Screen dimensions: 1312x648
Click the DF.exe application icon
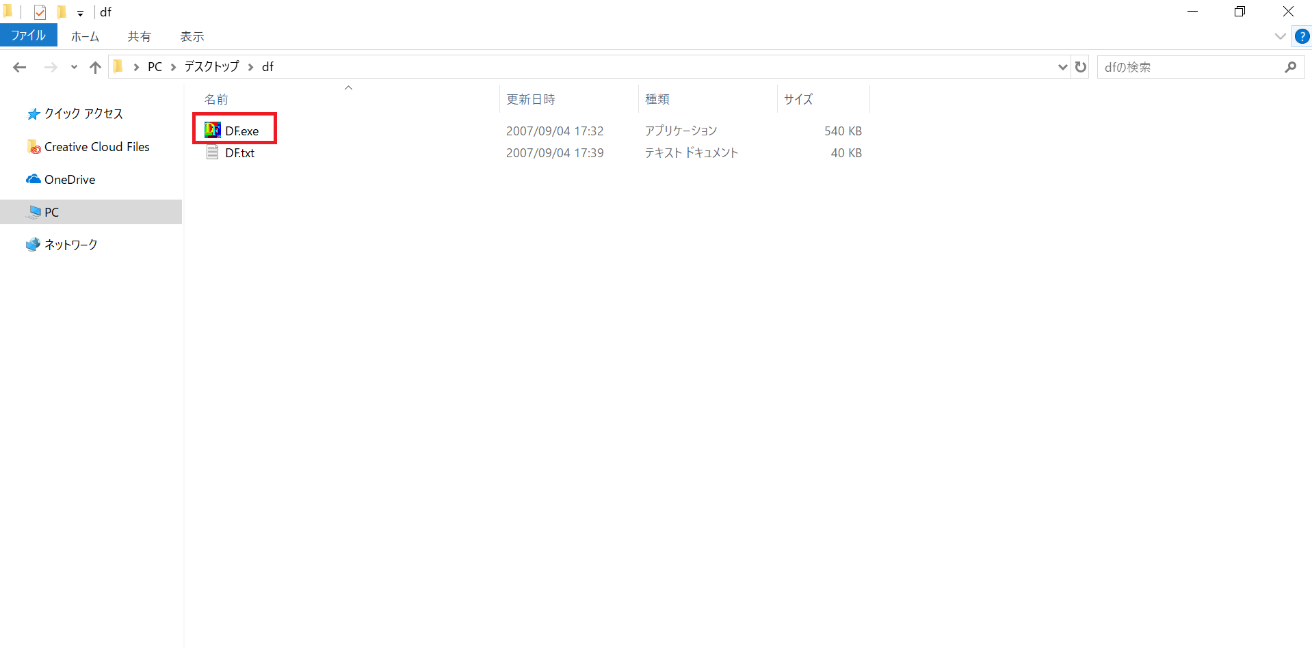213,130
